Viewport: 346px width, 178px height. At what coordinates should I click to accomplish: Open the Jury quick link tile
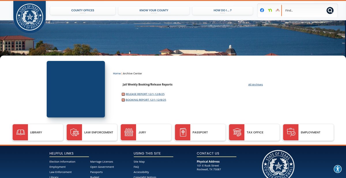coord(146,132)
